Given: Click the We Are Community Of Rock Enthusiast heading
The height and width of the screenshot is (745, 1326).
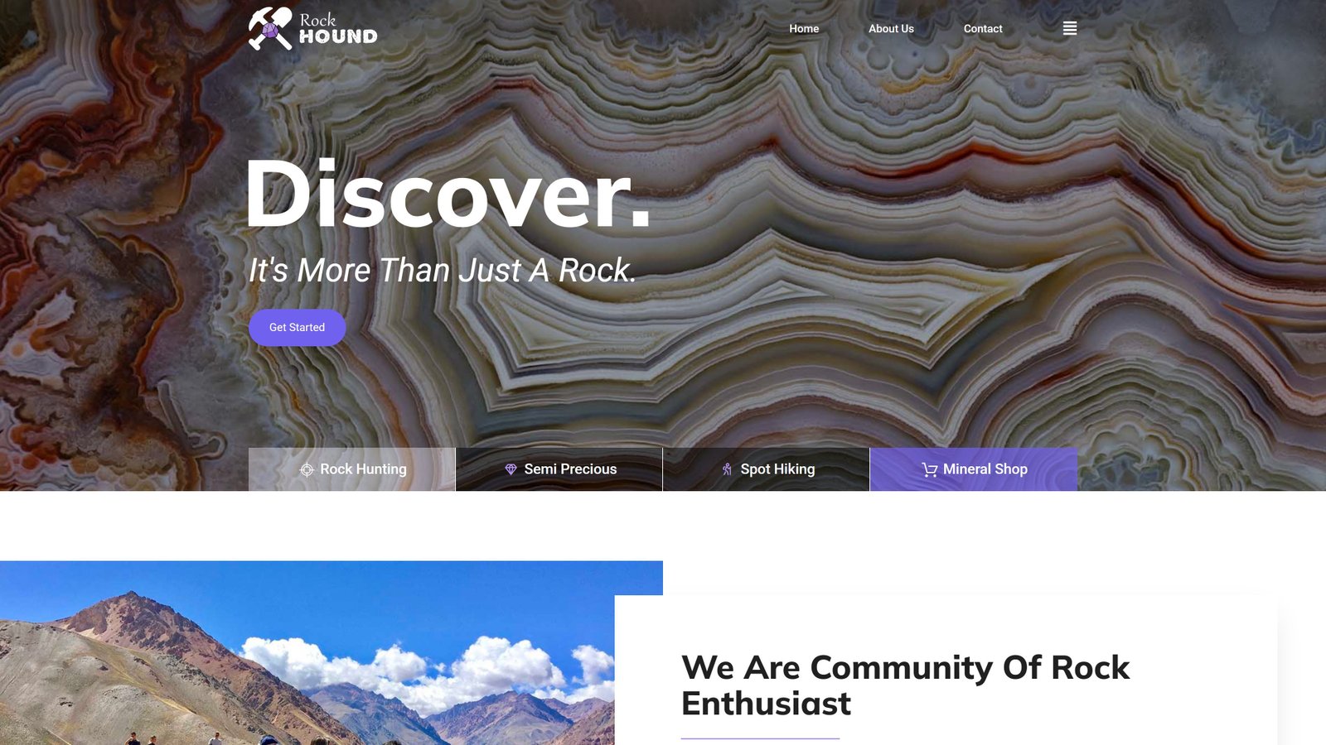Looking at the screenshot, I should 905,685.
